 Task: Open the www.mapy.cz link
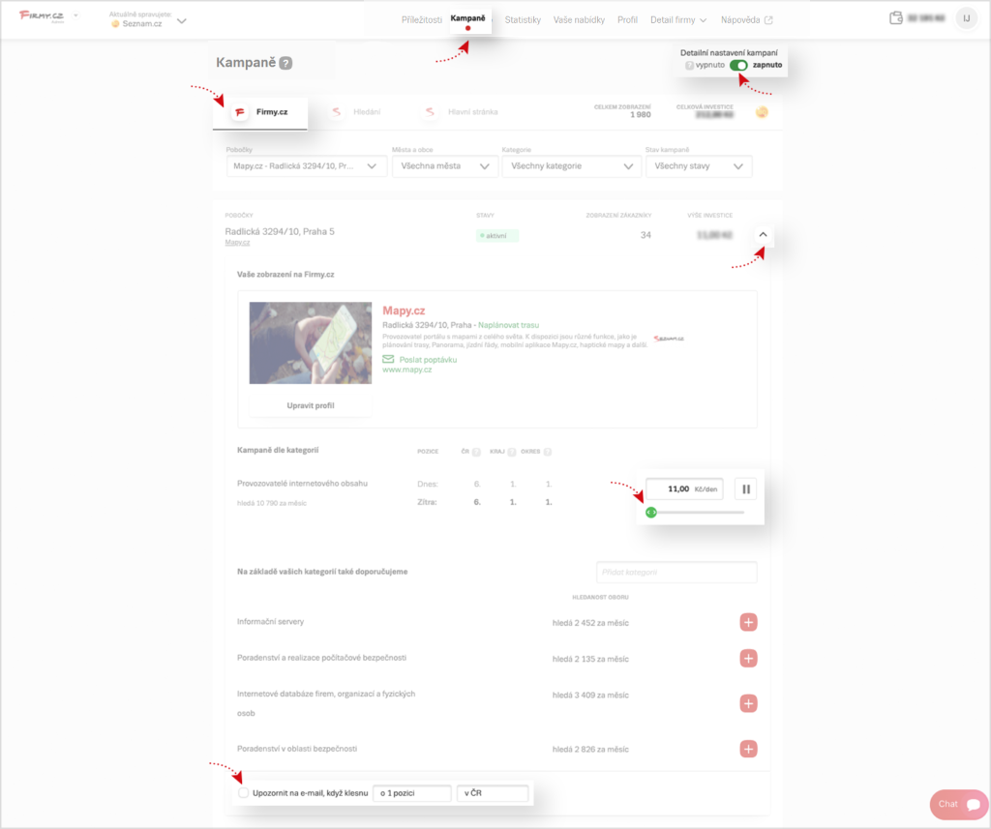[406, 370]
